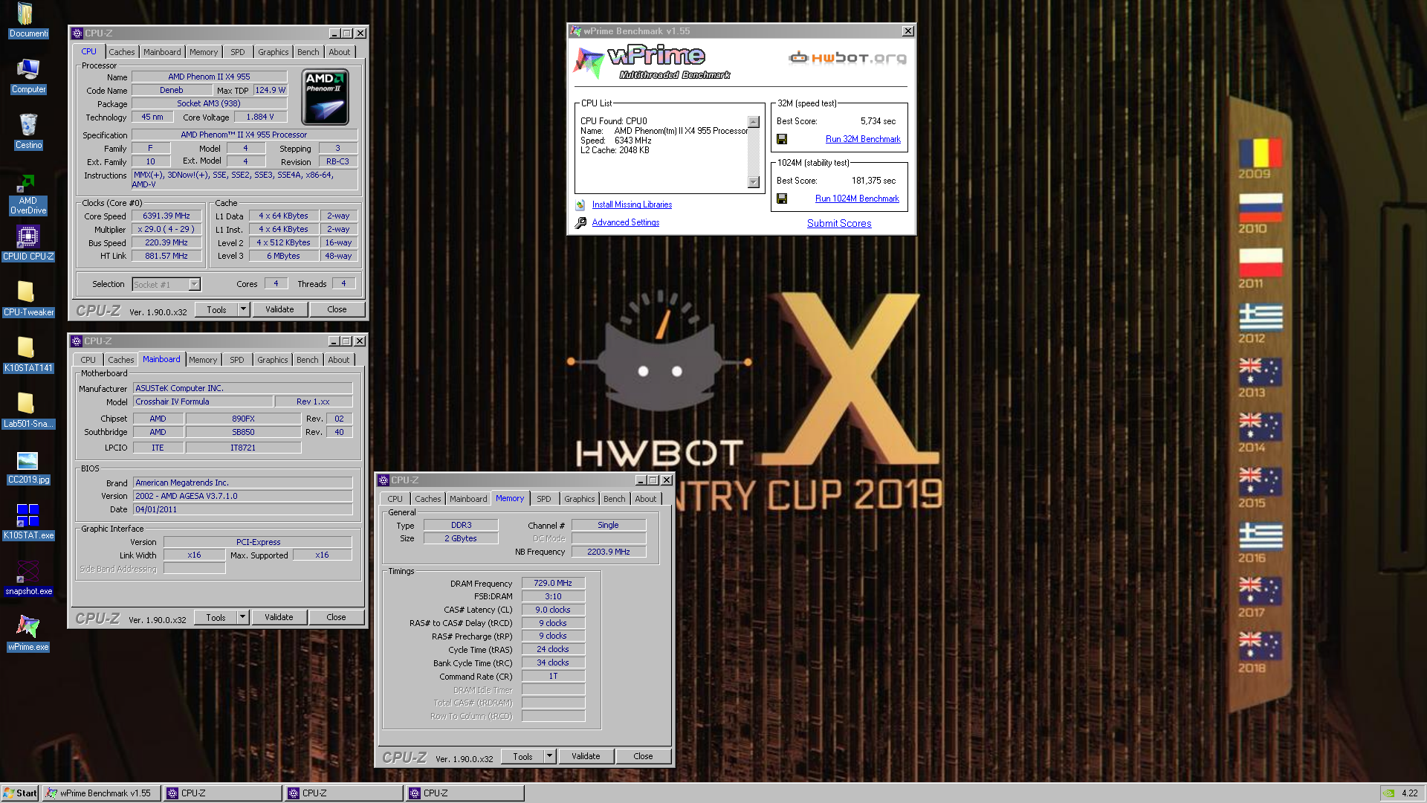Open the Computer desktop icon
Viewport: 1427px width, 803px height.
click(x=28, y=75)
